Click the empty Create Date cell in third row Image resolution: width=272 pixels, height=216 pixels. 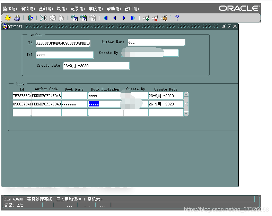[166, 112]
